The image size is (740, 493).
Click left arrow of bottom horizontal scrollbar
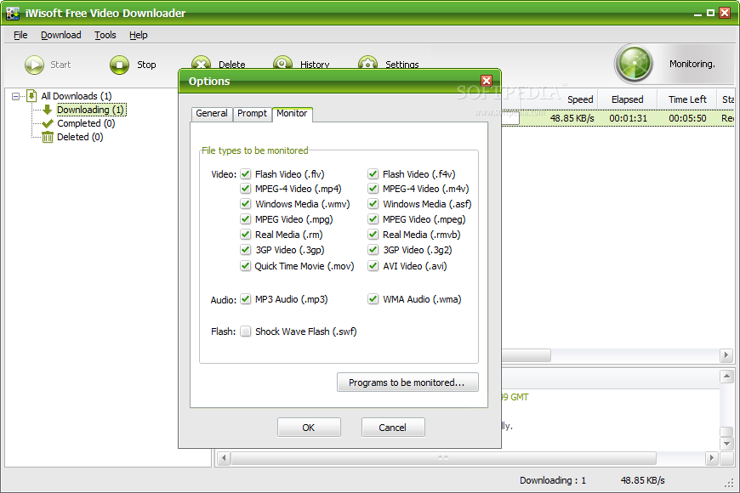click(x=224, y=457)
